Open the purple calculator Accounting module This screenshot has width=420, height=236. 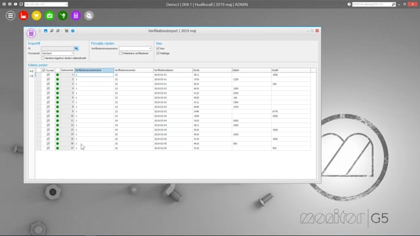76,16
